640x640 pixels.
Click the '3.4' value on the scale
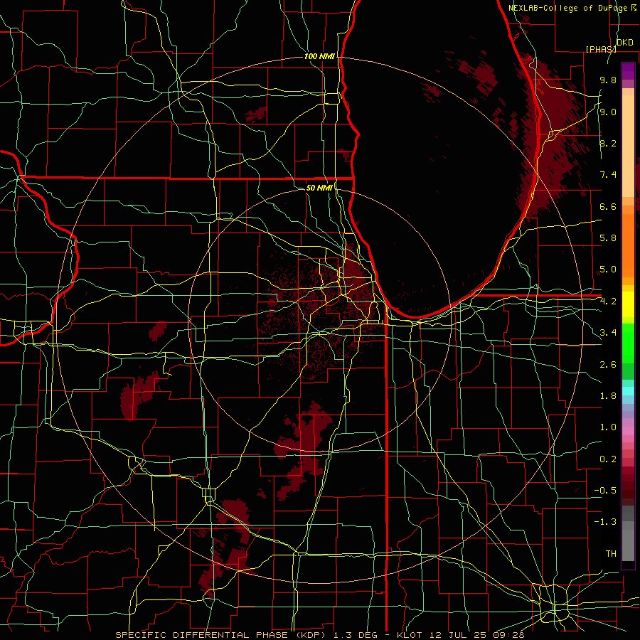click(608, 333)
